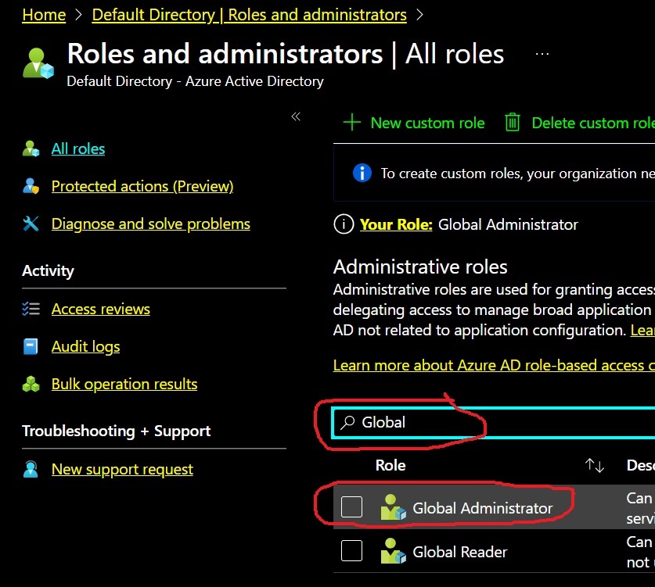Open Diagnose and solve problems
Viewport: 655px width, 587px height.
click(151, 224)
